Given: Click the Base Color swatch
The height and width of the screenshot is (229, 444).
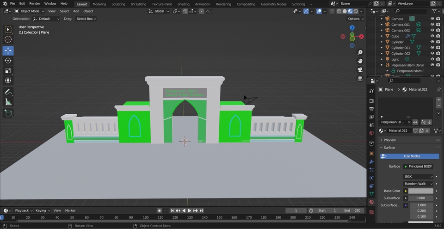Looking at the screenshot, I should [x=420, y=191].
